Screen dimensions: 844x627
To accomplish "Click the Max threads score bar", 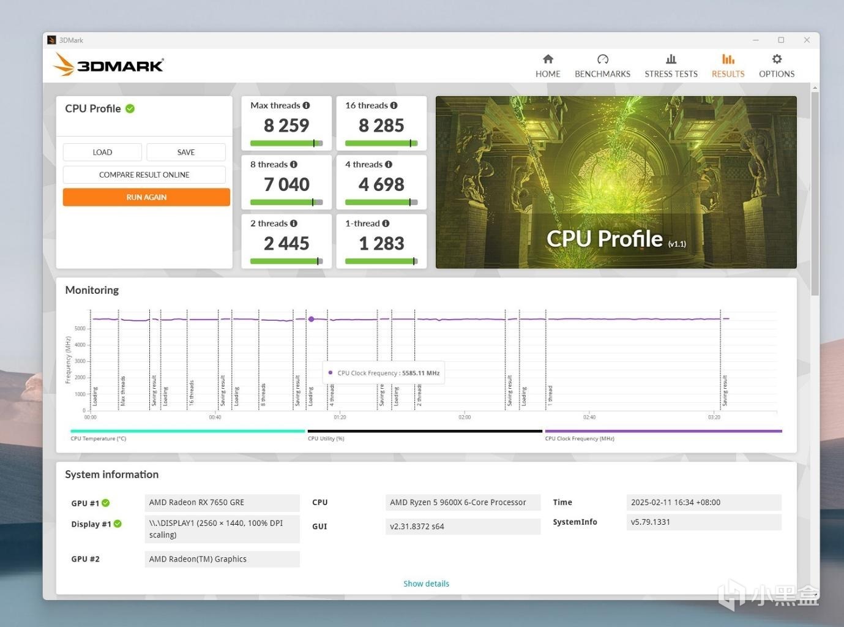I will click(x=286, y=144).
